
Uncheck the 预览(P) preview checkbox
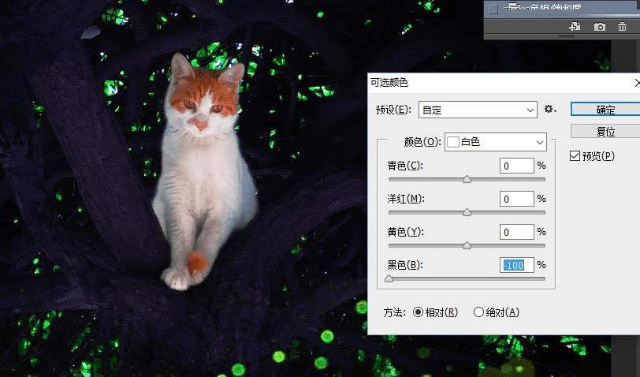[x=575, y=155]
